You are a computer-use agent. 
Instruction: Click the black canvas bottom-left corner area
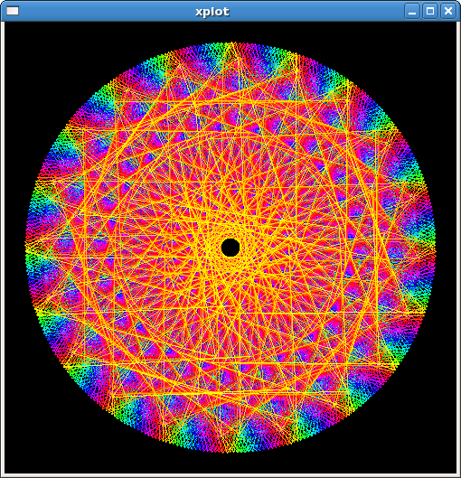(24, 455)
